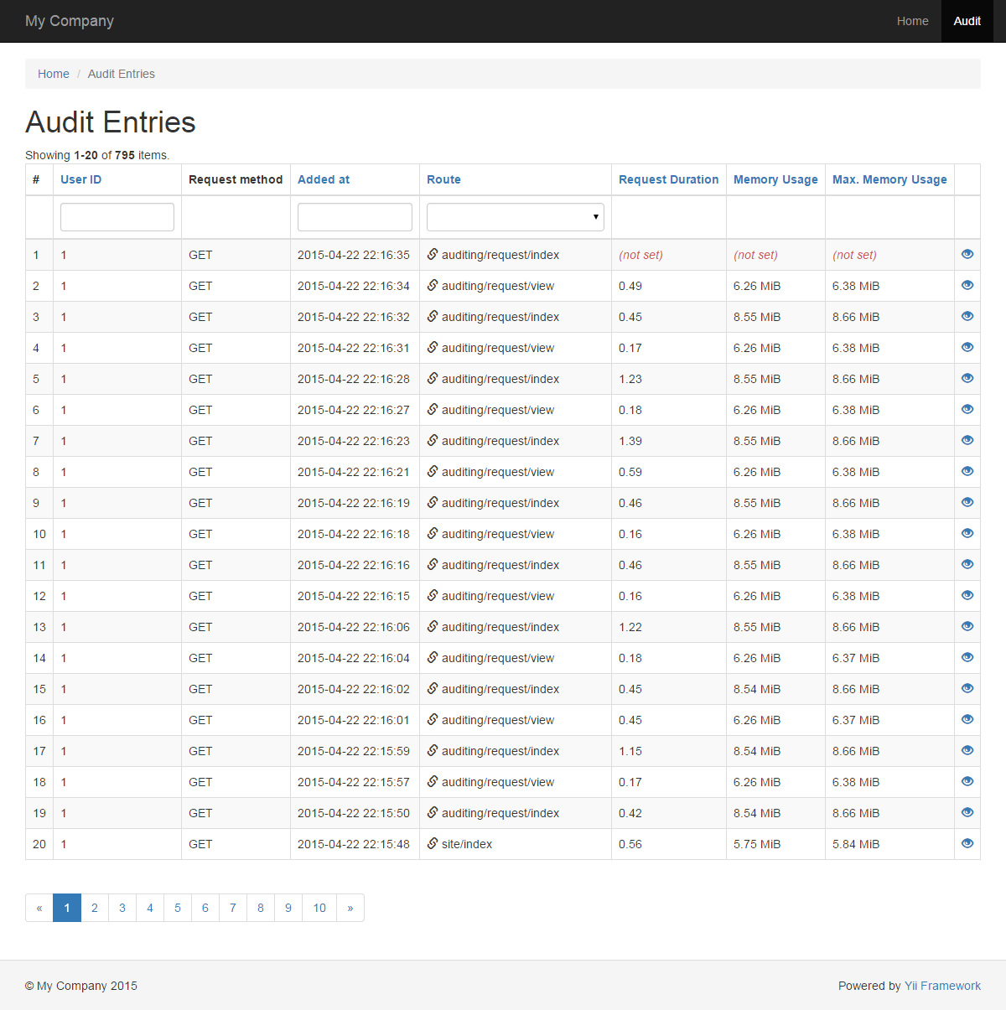Click the eye icon in row 14
The width and height of the screenshot is (1006, 1010).
967,657
